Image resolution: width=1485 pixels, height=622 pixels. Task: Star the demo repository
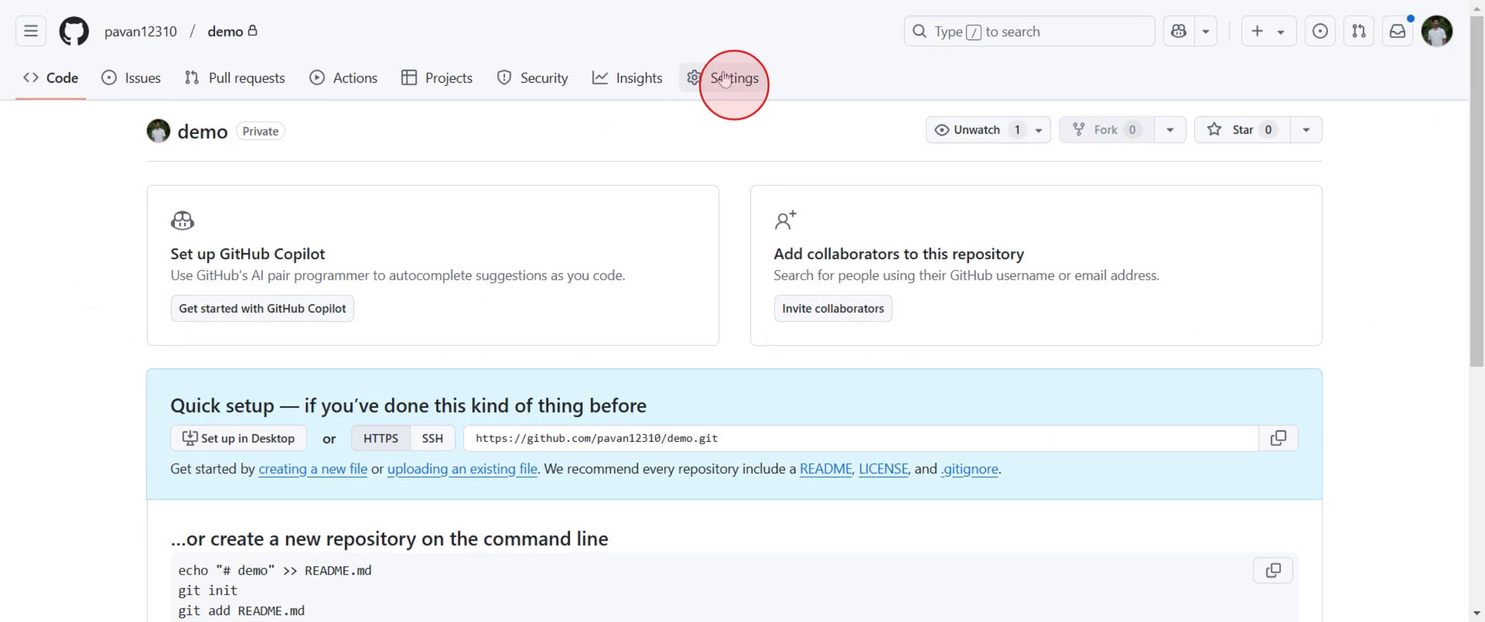click(1241, 130)
